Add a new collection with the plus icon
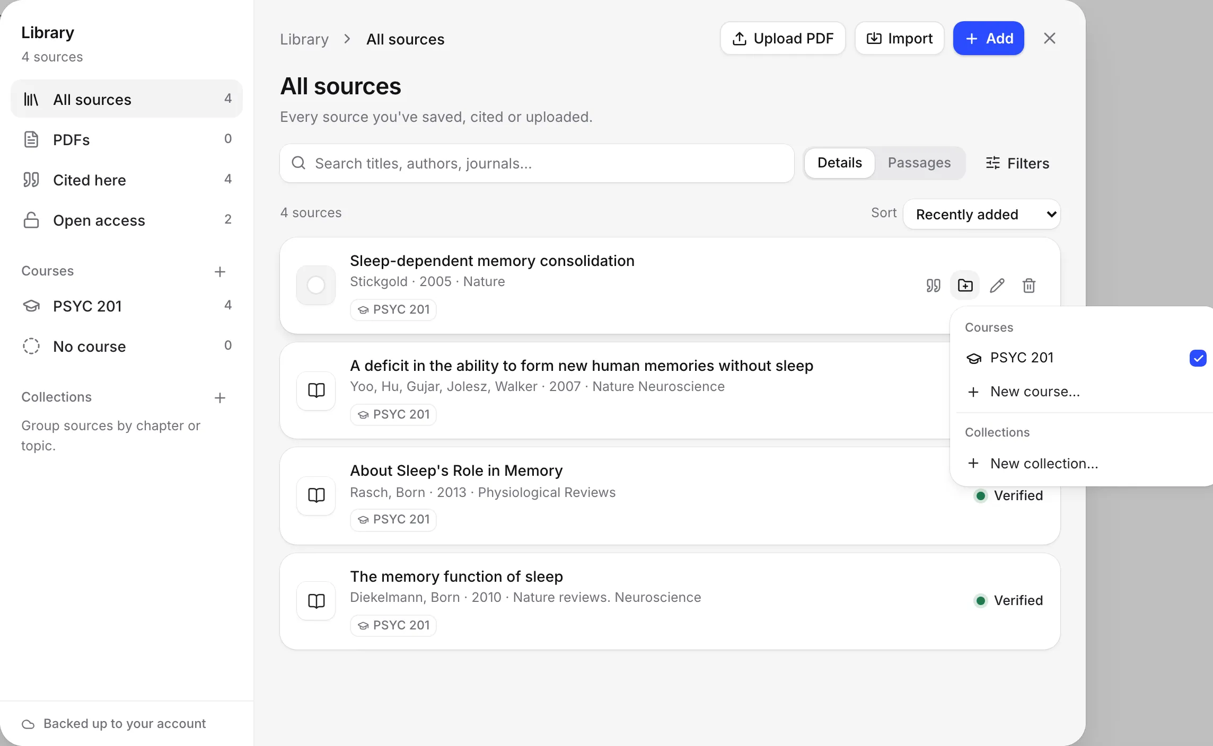Image resolution: width=1213 pixels, height=746 pixels. pyautogui.click(x=219, y=397)
